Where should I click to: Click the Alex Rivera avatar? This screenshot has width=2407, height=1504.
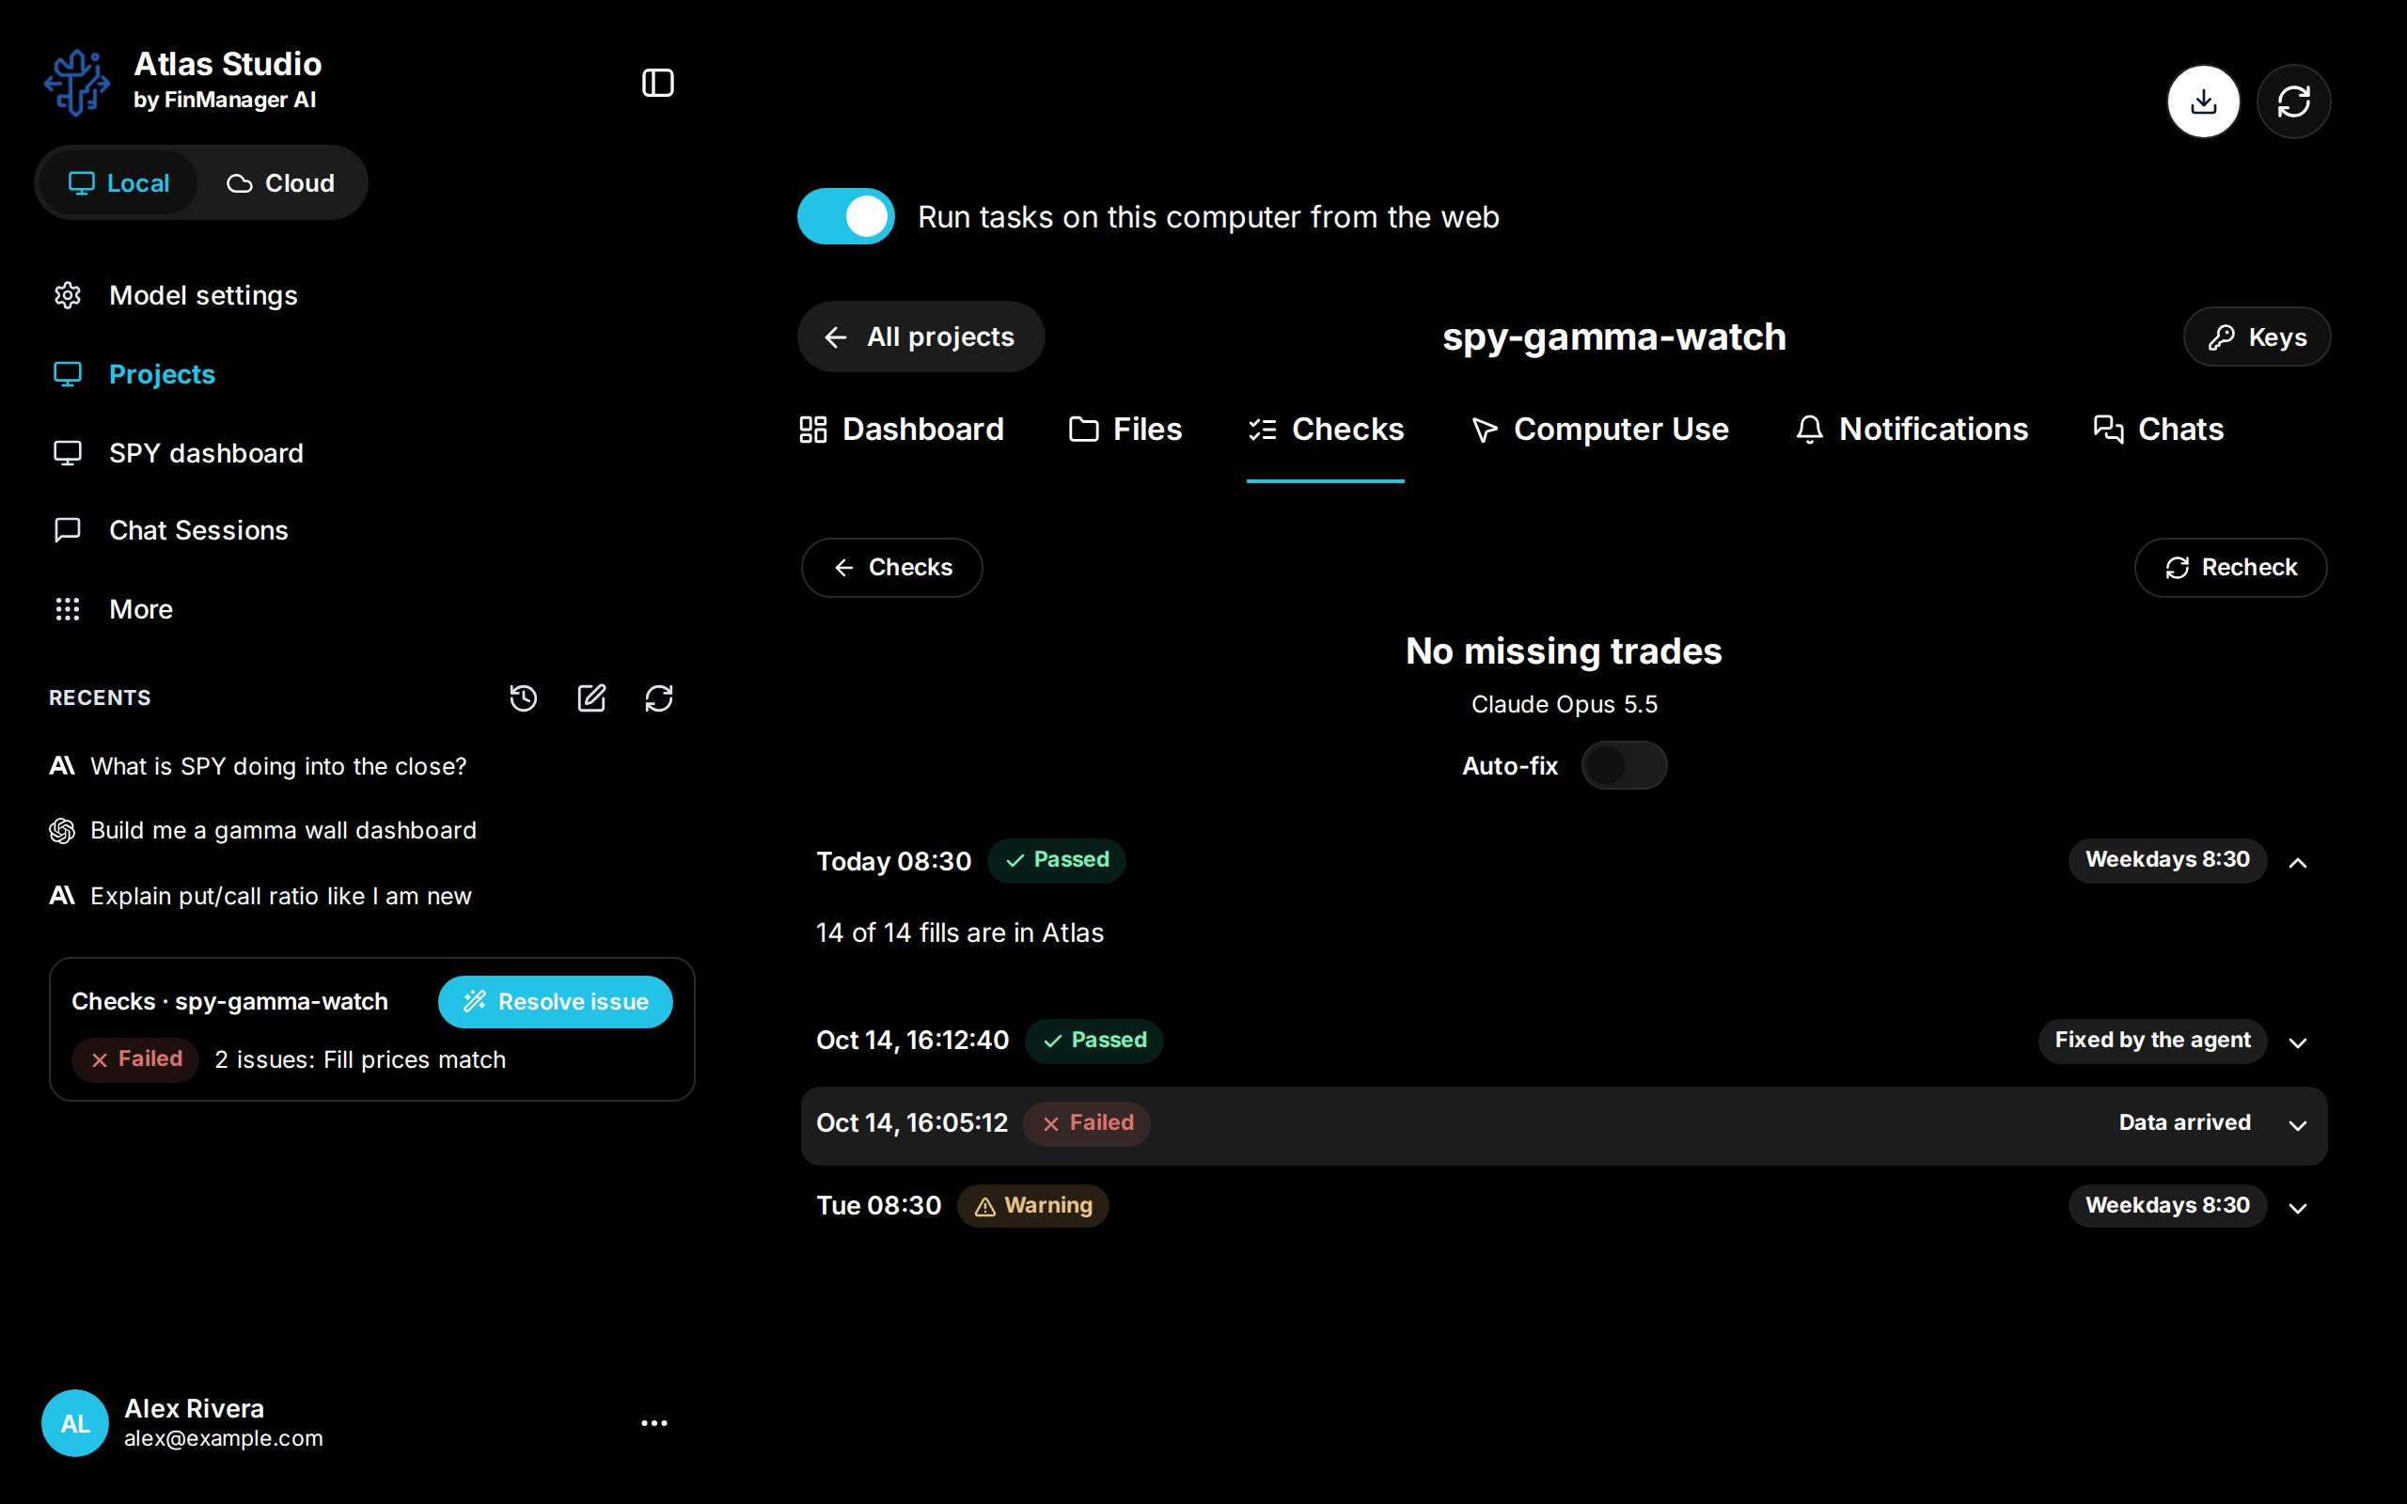click(74, 1423)
